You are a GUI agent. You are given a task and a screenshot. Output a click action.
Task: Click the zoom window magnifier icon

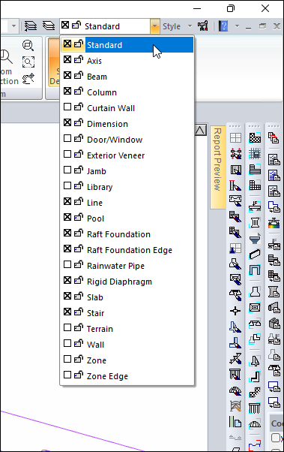point(28,62)
